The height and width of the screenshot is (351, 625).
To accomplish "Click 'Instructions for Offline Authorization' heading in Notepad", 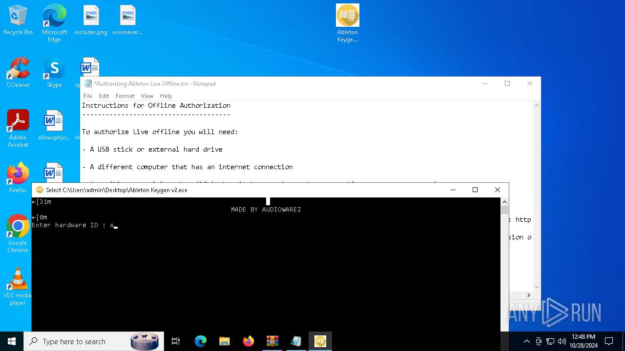I will (156, 105).
